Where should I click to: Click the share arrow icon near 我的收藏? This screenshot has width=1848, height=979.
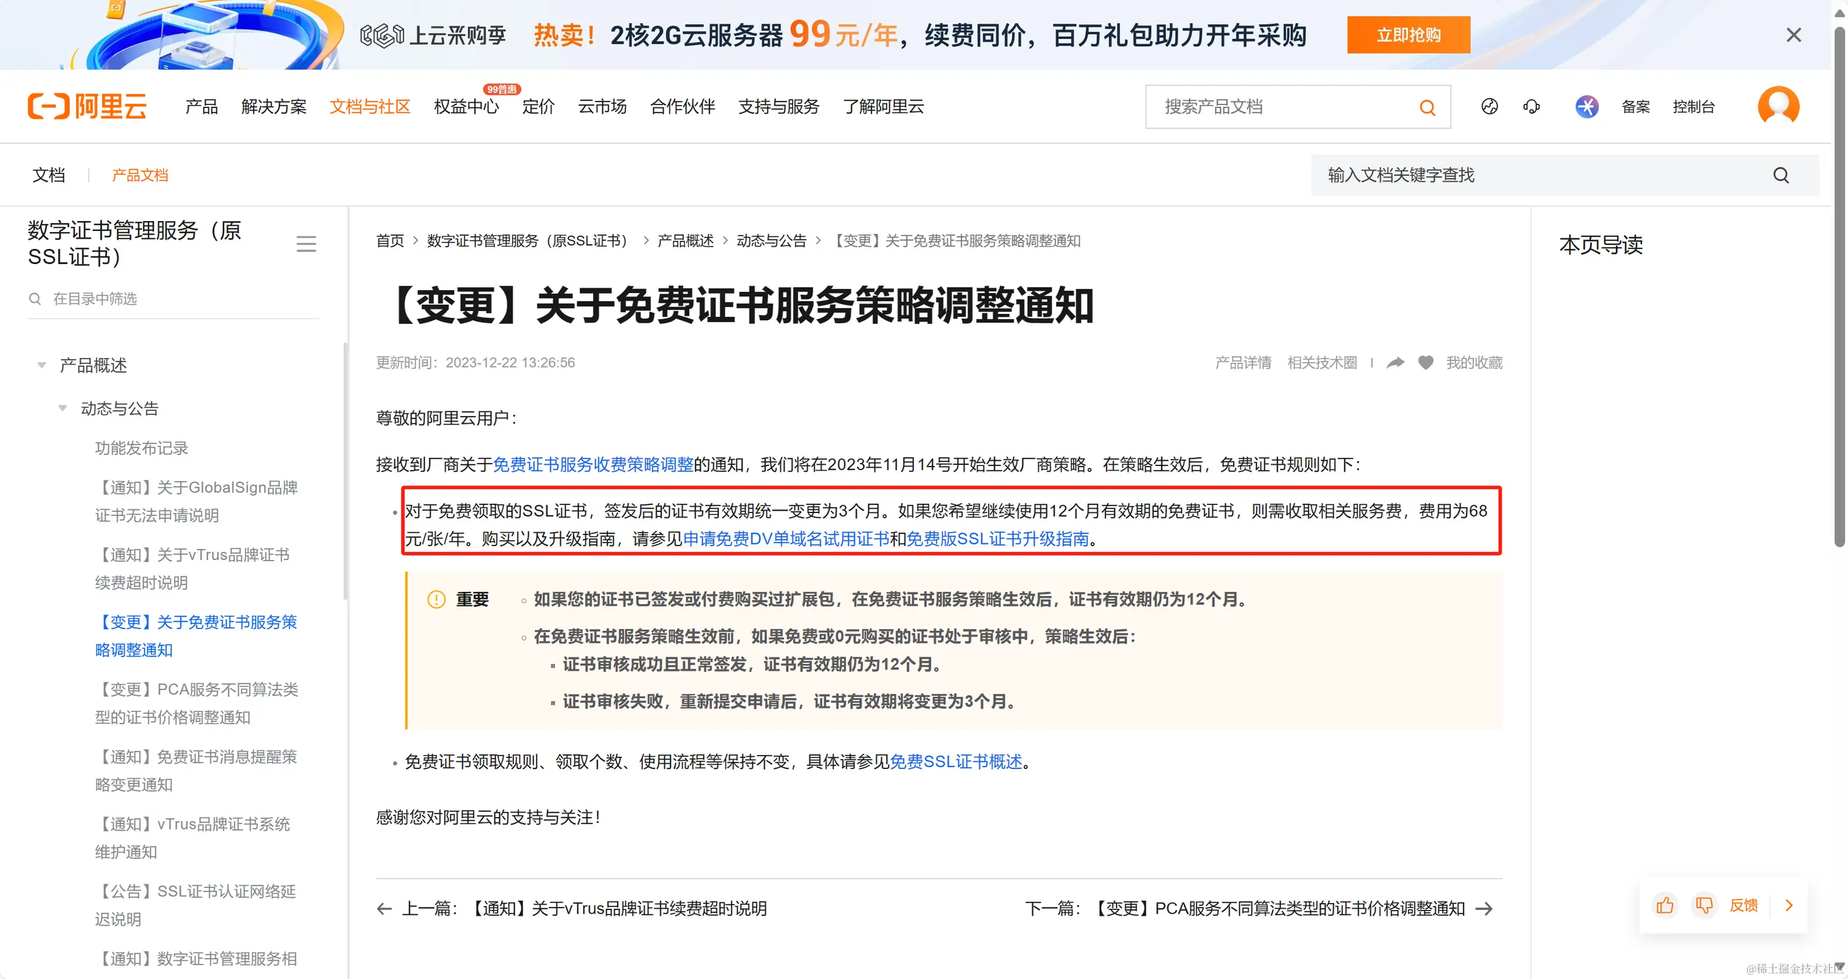[1395, 363]
